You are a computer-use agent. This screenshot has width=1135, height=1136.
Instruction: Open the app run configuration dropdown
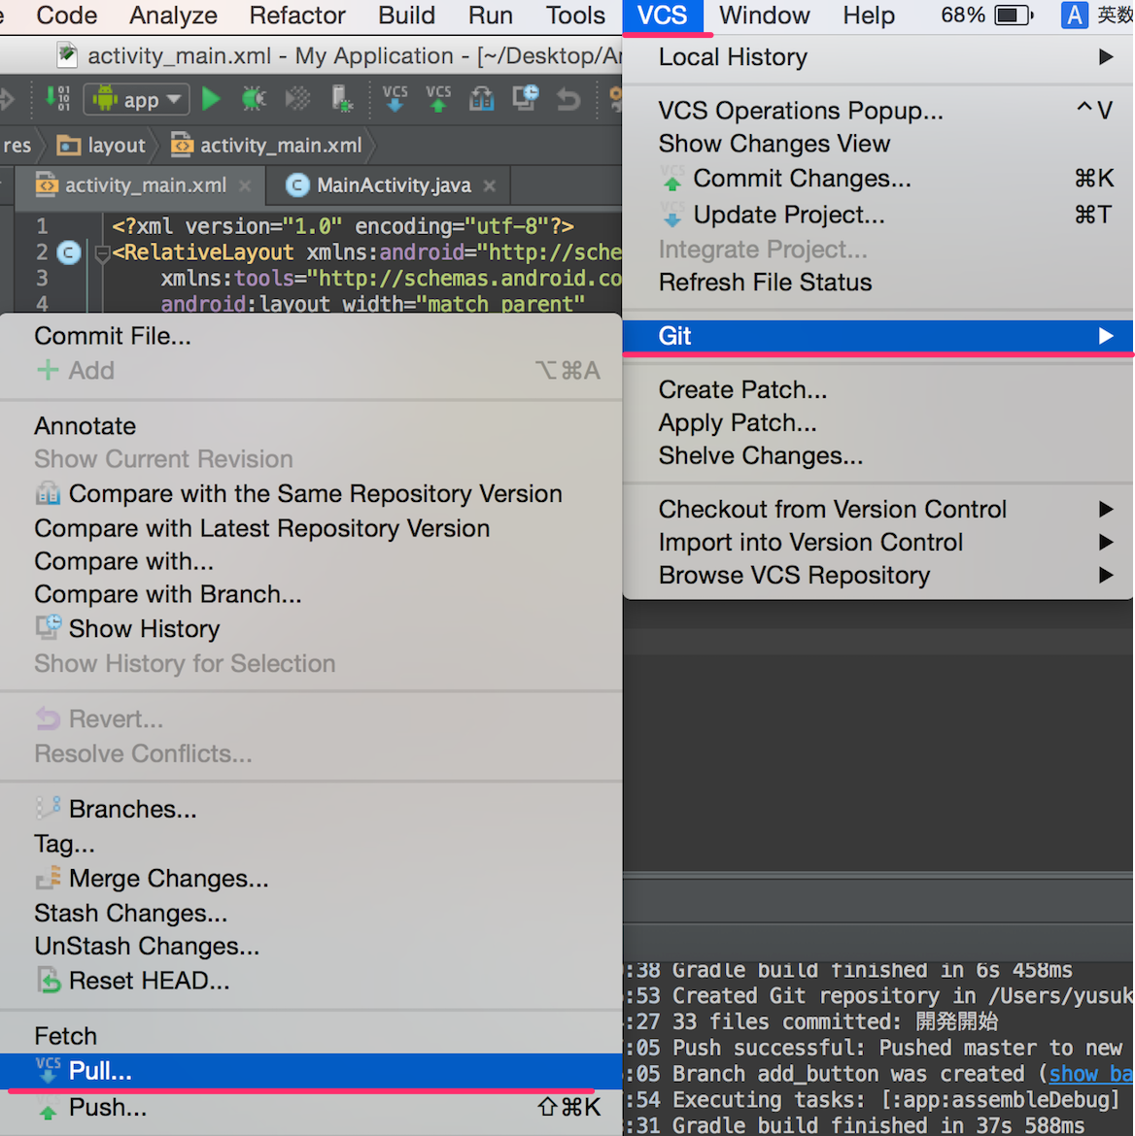coord(136,99)
